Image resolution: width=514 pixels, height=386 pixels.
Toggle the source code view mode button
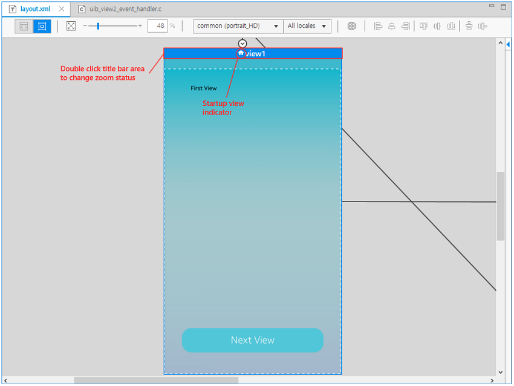pyautogui.click(x=24, y=26)
